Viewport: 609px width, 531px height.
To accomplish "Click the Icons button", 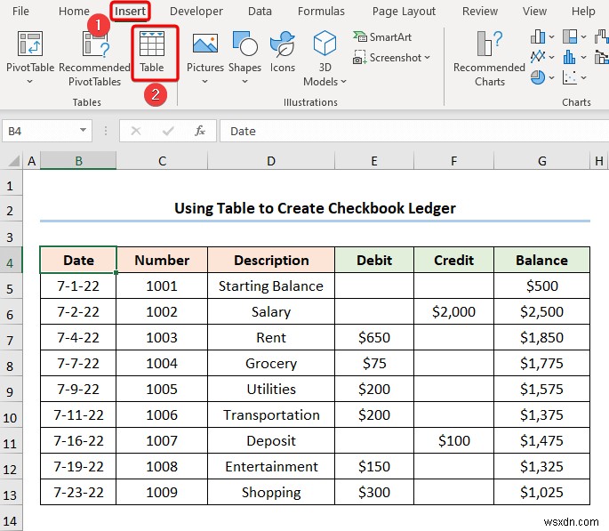I will (x=283, y=52).
